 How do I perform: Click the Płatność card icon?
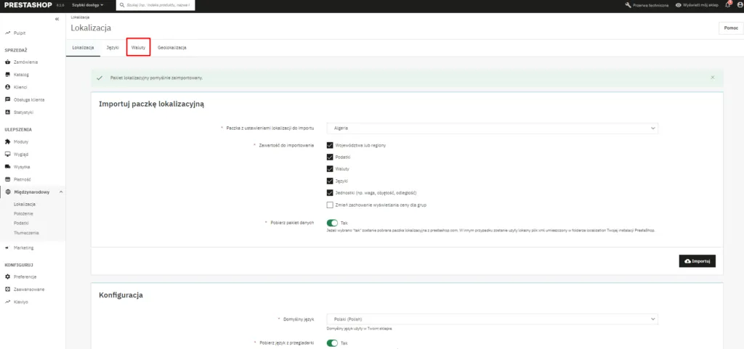point(7,178)
